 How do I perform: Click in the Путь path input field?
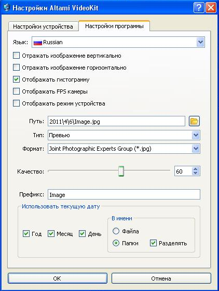coord(116,122)
